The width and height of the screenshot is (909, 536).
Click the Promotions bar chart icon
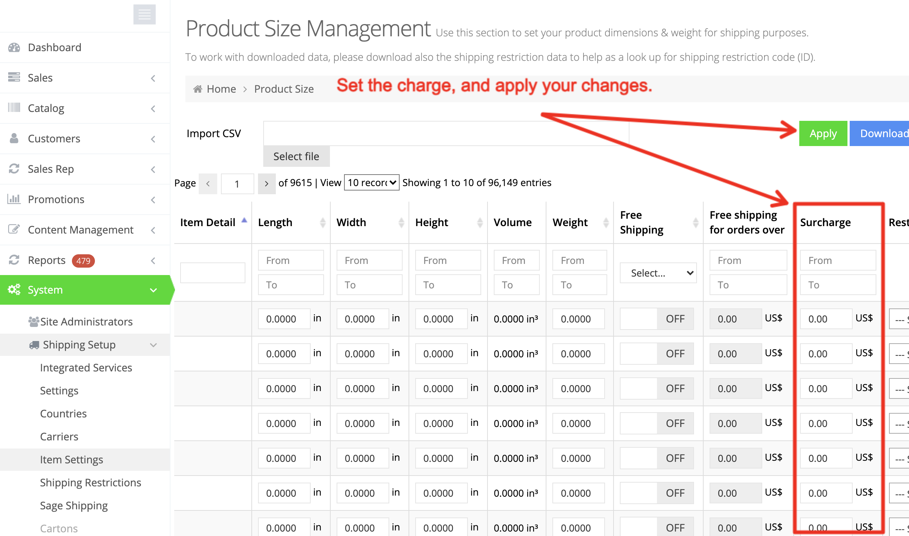tap(14, 199)
